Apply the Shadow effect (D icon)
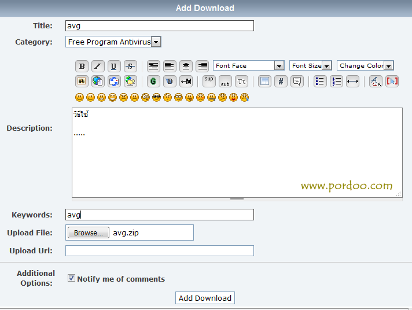412x310 pixels. point(170,81)
